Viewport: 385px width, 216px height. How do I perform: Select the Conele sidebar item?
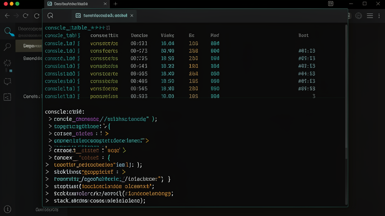(33, 96)
